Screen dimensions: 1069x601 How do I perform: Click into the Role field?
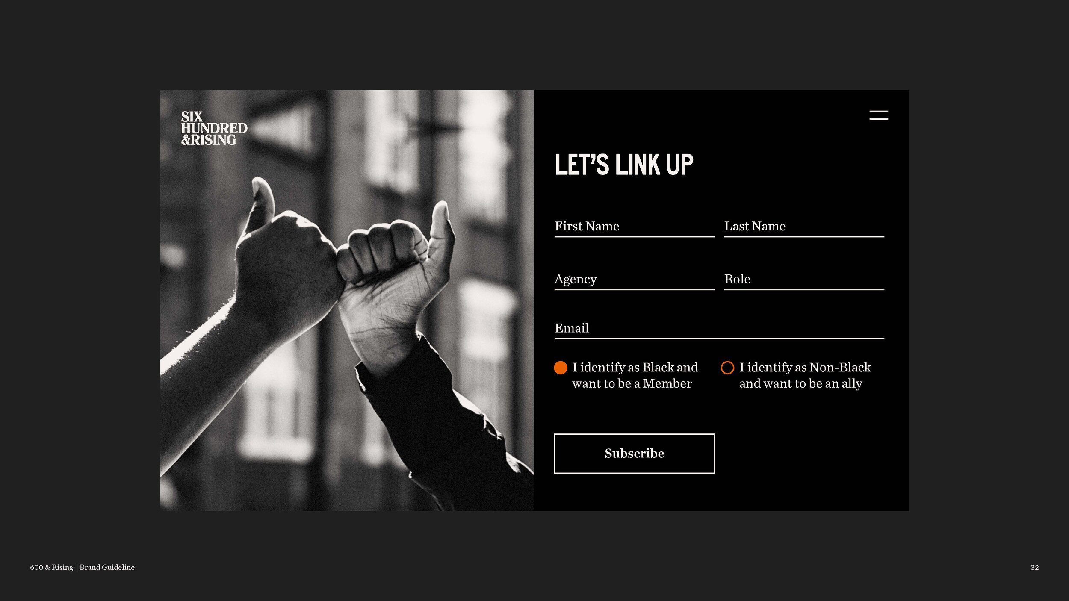(804, 280)
